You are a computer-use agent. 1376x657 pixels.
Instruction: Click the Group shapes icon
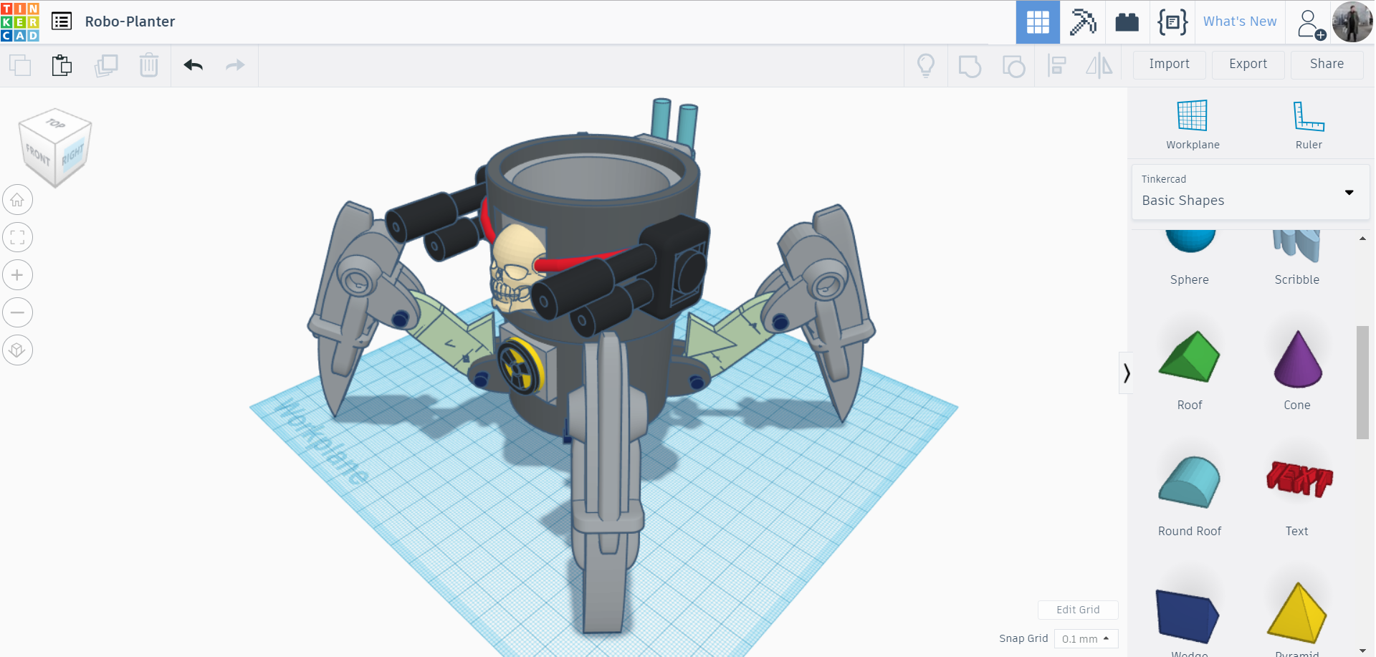[970, 66]
